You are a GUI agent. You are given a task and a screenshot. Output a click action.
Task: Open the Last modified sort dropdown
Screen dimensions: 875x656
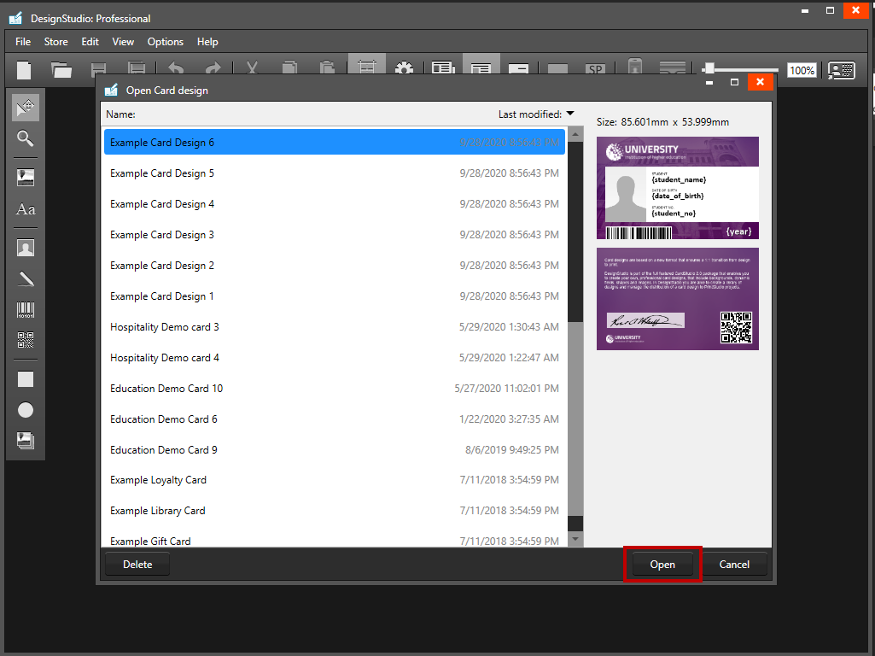tap(536, 113)
